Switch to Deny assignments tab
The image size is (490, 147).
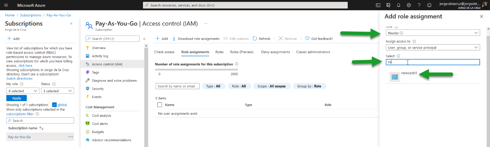coord(275,52)
